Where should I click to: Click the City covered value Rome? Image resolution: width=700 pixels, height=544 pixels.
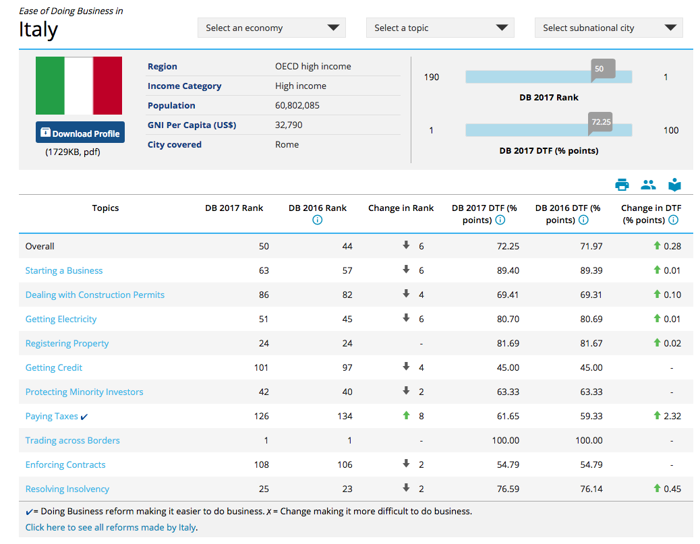point(287,144)
